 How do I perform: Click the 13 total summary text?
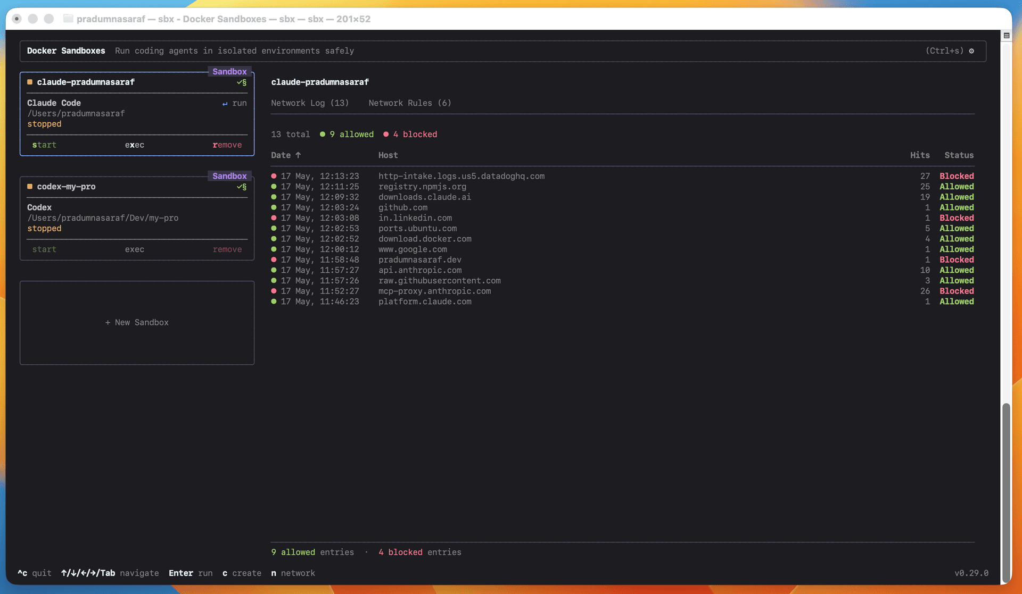[x=291, y=135]
